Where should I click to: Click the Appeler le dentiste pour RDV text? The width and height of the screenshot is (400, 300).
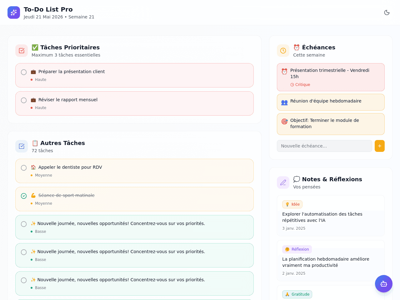pos(70,167)
